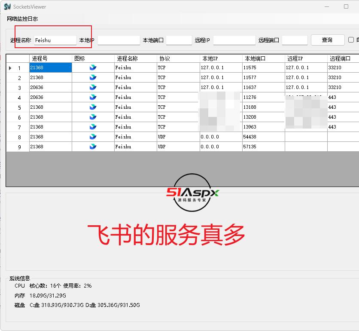
Task: Select row header number 7
Action: (18, 127)
